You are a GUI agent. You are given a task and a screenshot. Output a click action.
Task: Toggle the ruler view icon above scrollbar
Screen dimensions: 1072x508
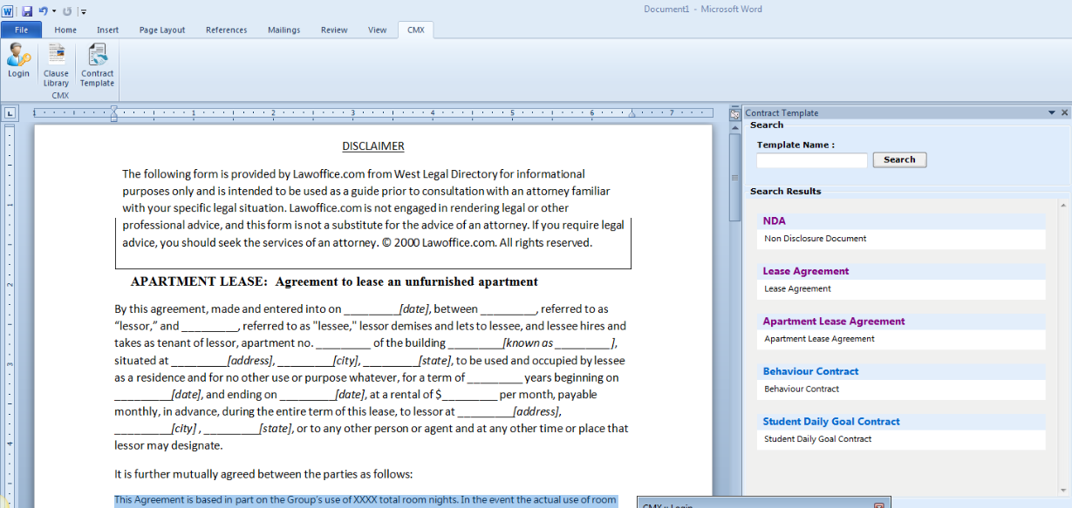pos(734,113)
